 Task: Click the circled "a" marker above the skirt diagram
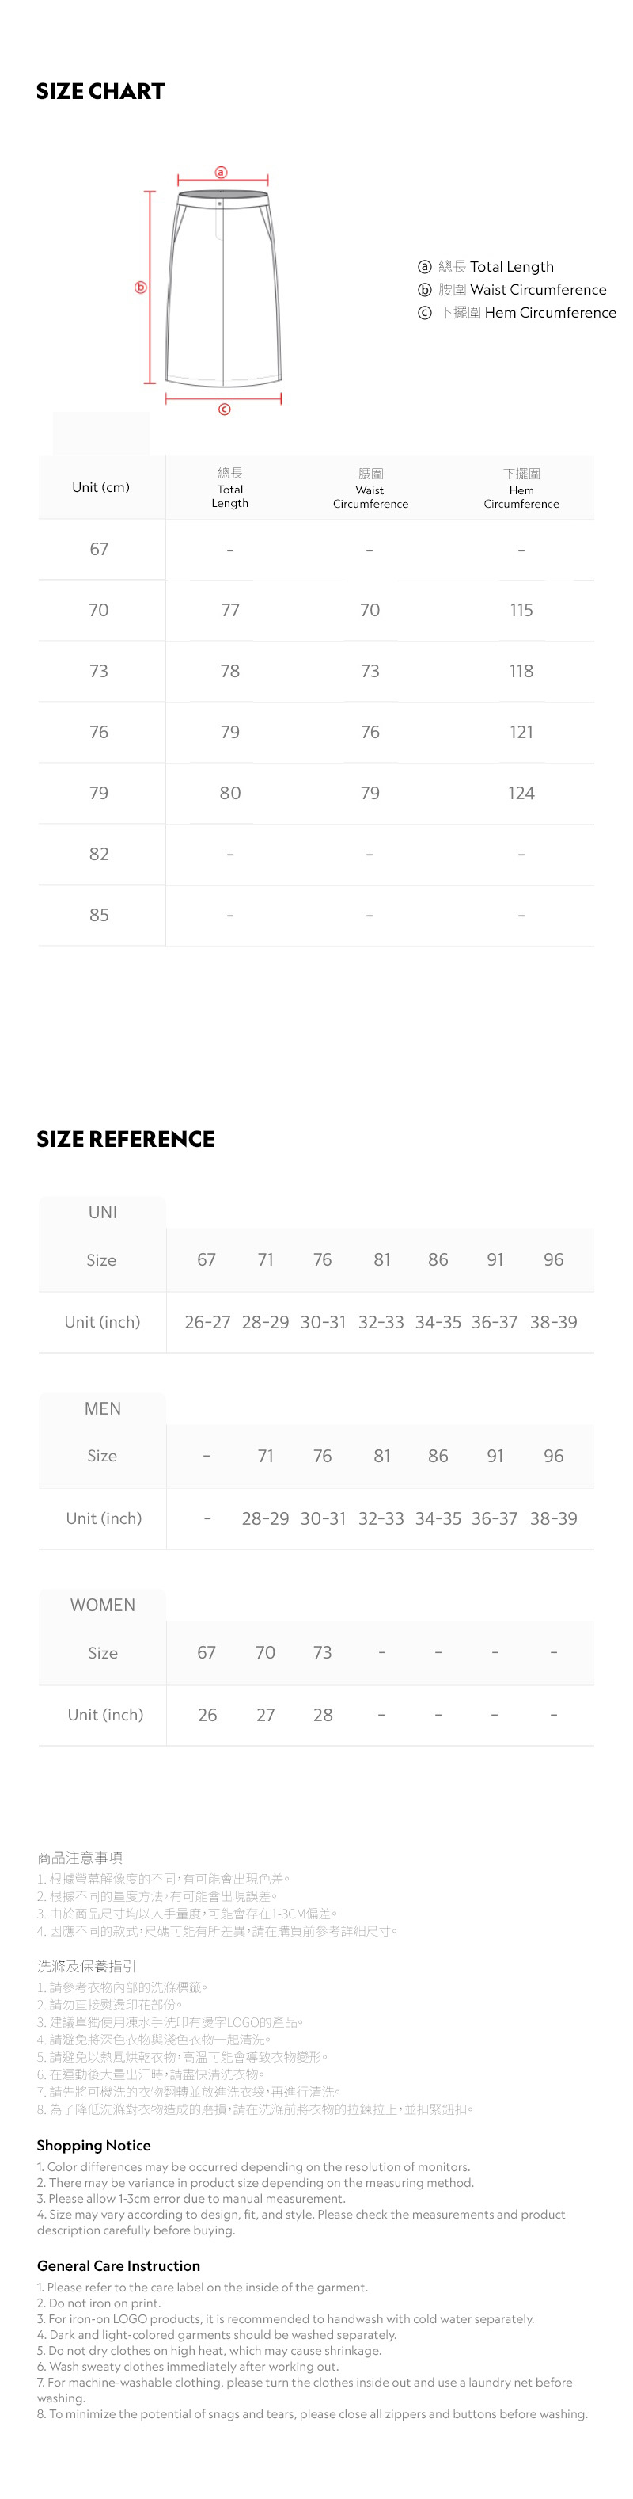221,173
